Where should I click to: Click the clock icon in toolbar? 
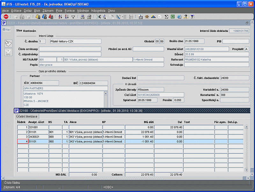(160, 17)
